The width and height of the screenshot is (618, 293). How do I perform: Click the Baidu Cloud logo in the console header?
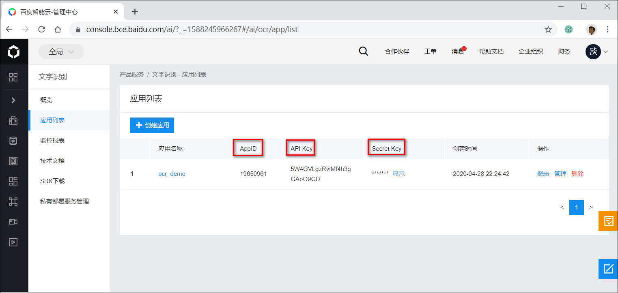(x=14, y=51)
